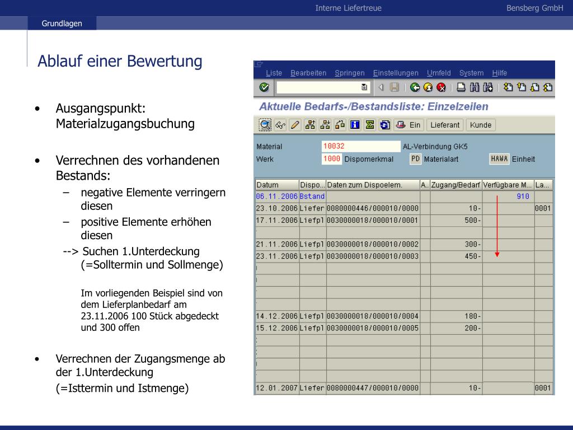Select the 06.11.2006 Bstand row date

tap(276, 197)
